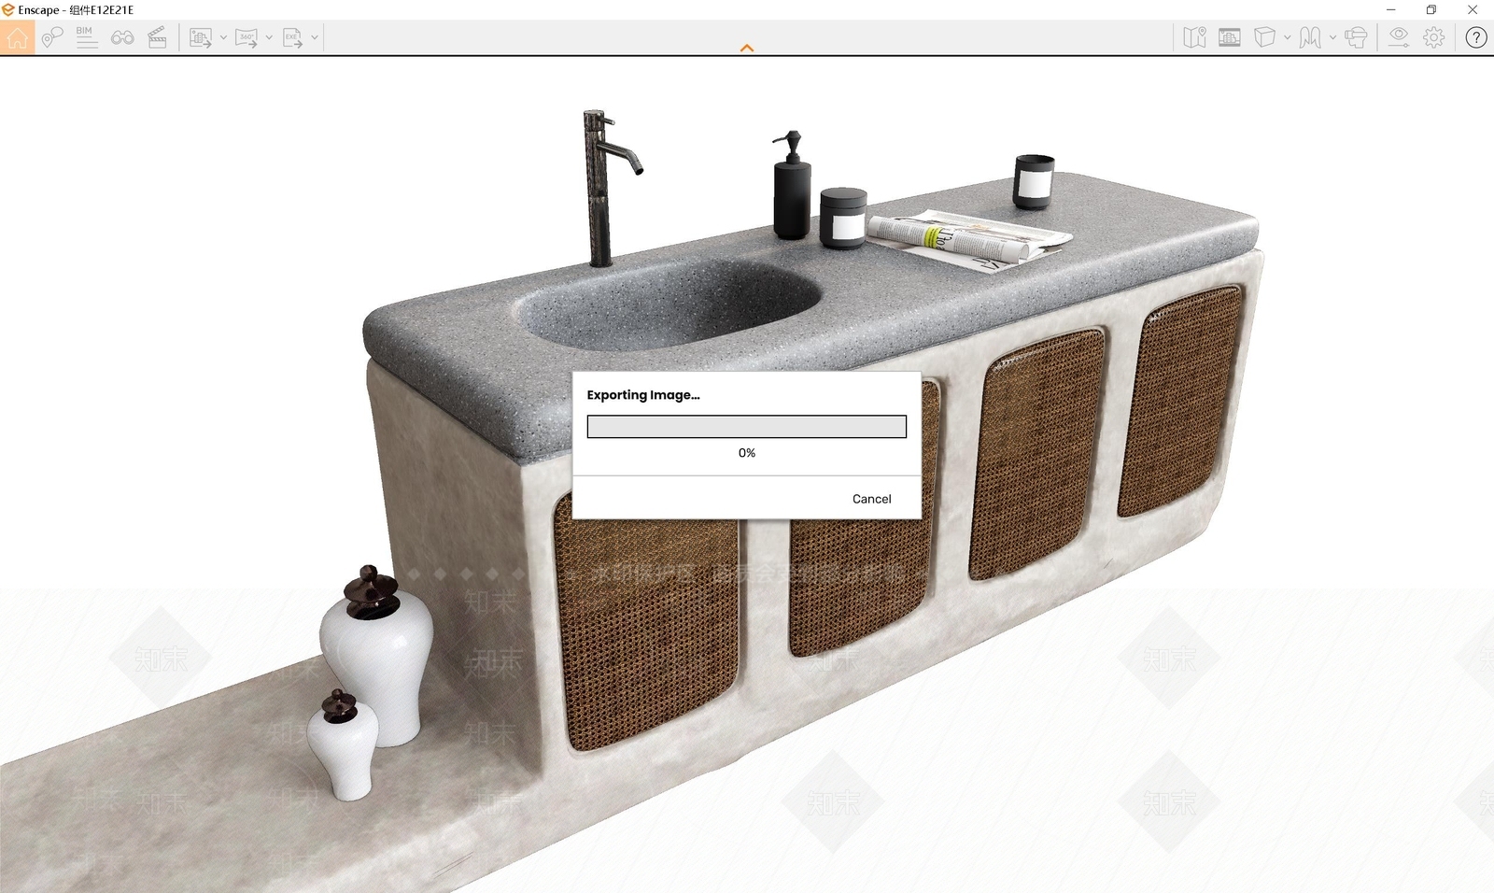Select the projection cube icon

tap(1264, 37)
